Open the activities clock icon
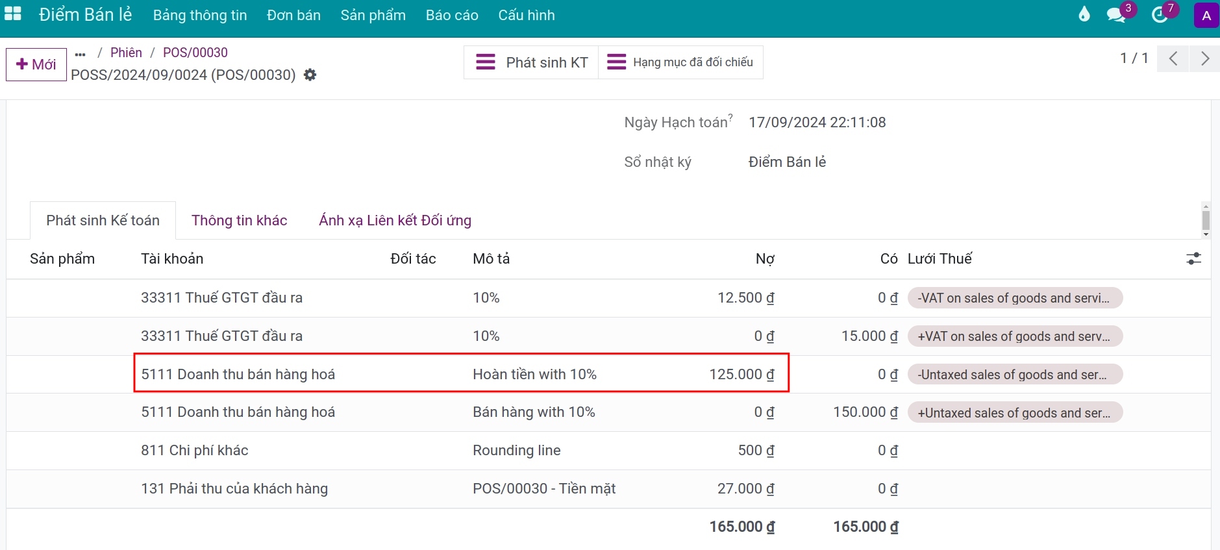Screen dimensions: 1220x550 click(1160, 15)
